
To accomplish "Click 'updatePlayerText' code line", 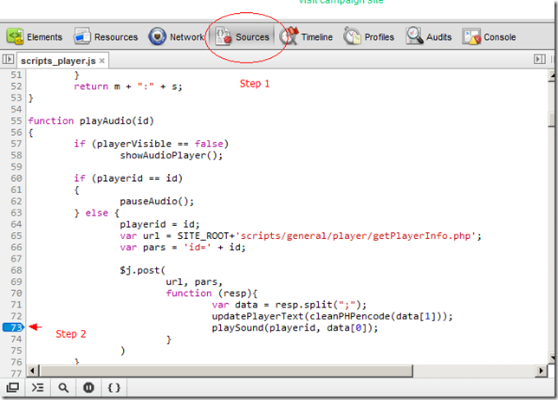I will [333, 316].
